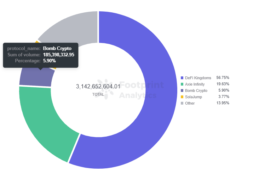The width and height of the screenshot is (253, 181).
Task: Click the total value 3,142,652,604.01
Action: click(x=98, y=87)
